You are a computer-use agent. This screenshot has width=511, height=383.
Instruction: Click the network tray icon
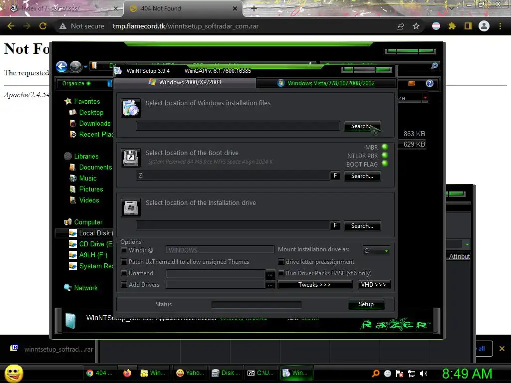412,374
